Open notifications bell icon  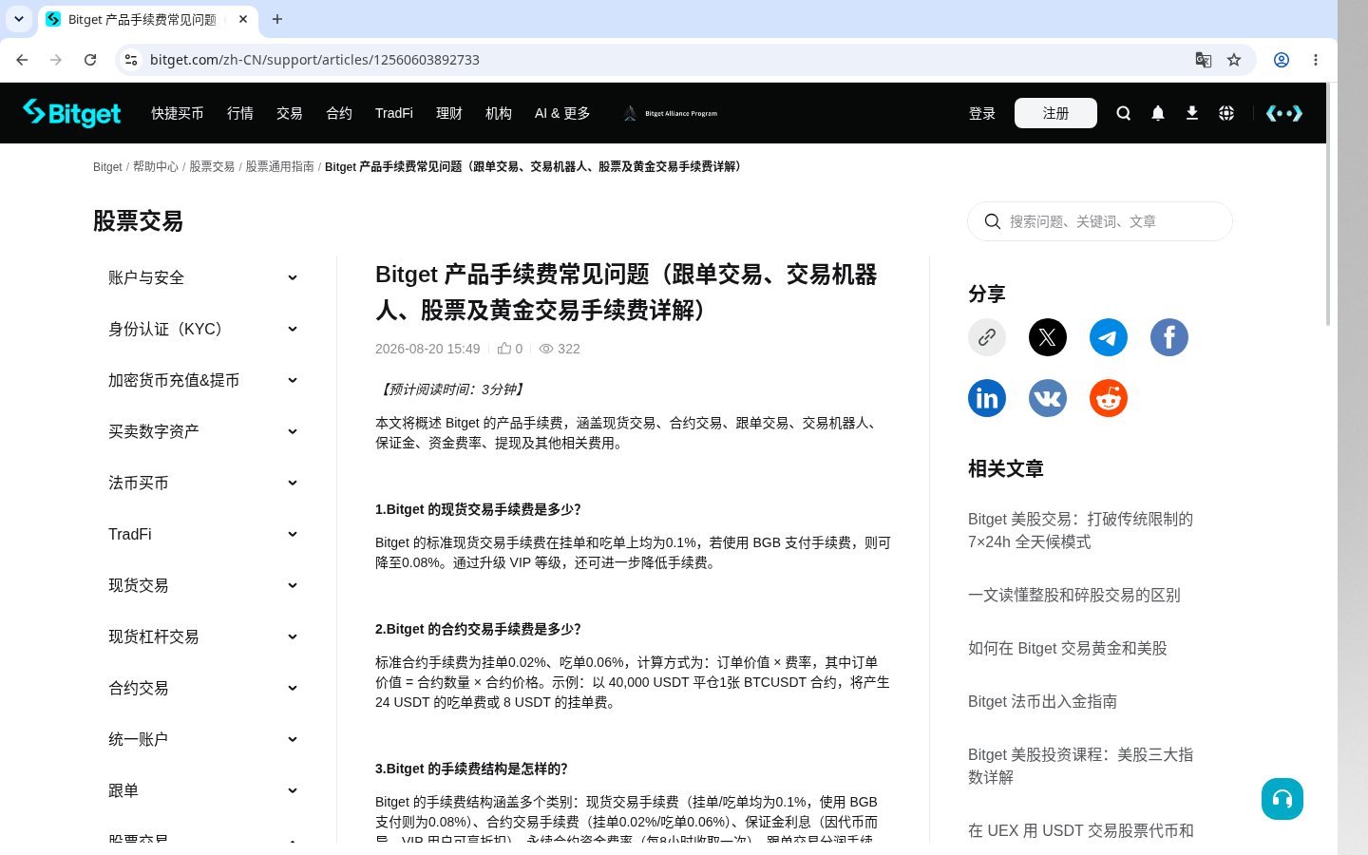(x=1158, y=113)
